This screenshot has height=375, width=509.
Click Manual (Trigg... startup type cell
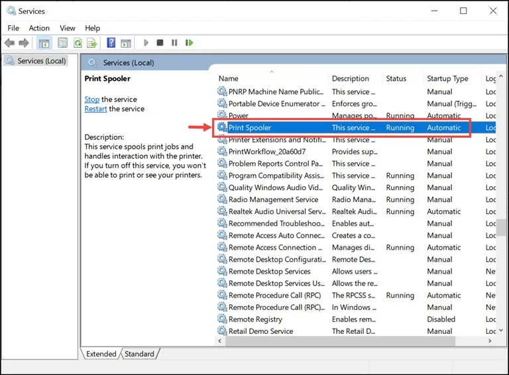point(451,103)
